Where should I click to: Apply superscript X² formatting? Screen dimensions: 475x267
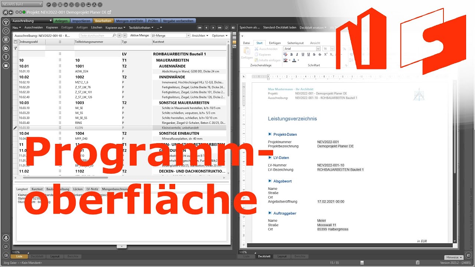(x=326, y=55)
